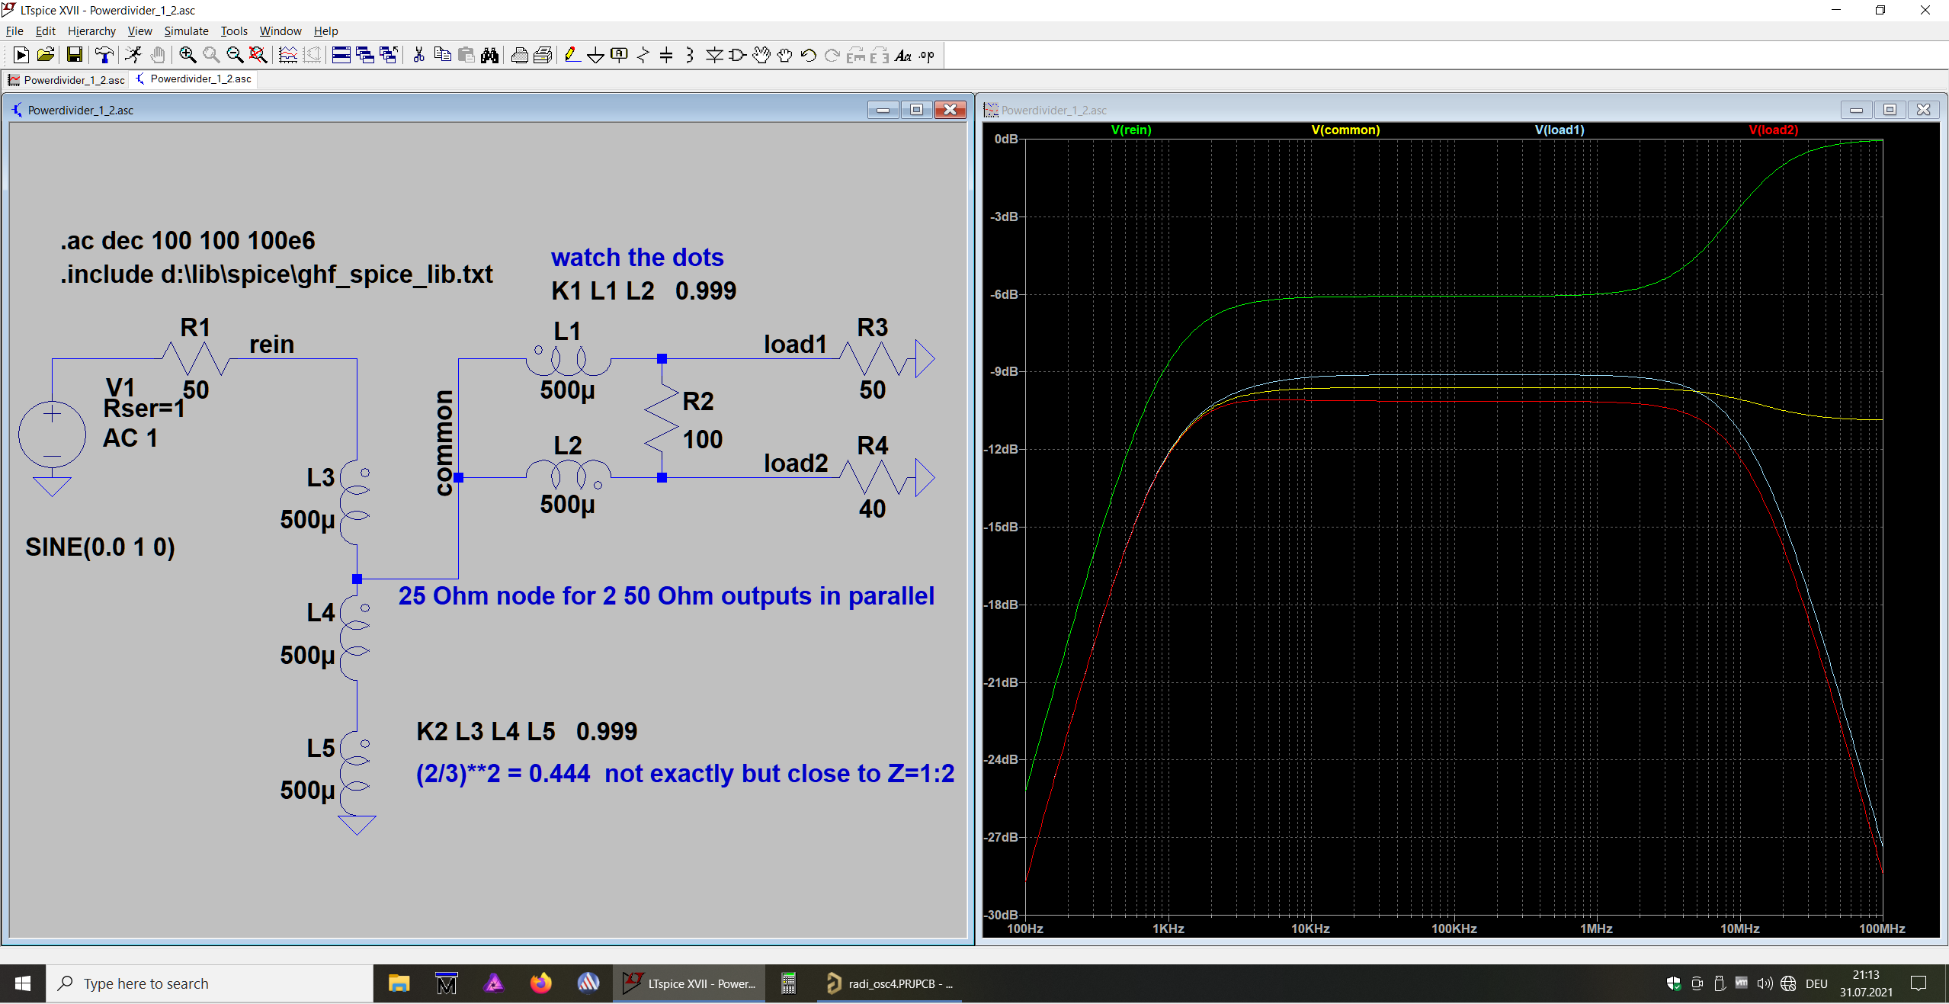Click the Find binoculars icon
1949x1004 pixels.
pos(490,55)
